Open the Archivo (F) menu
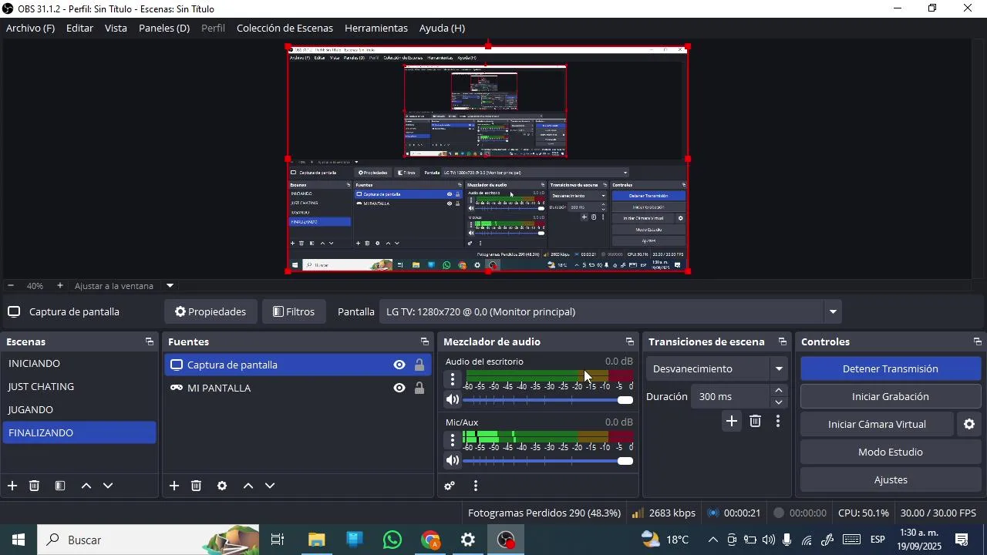The height and width of the screenshot is (555, 987). click(31, 28)
